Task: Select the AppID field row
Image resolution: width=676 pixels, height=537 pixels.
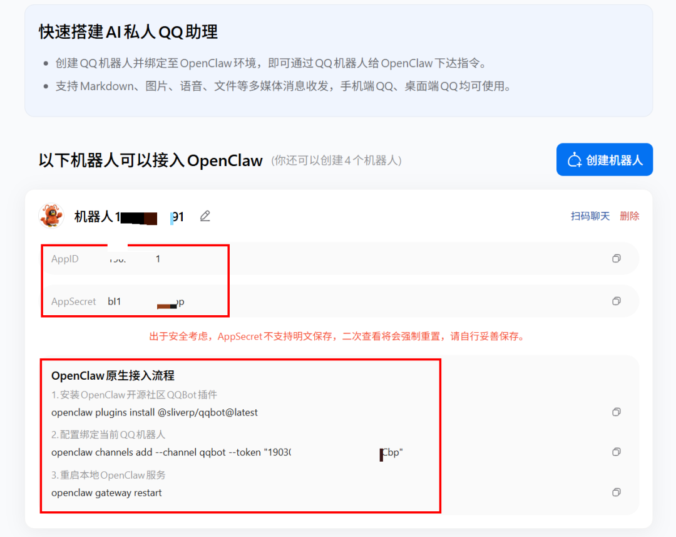Action: click(x=250, y=258)
